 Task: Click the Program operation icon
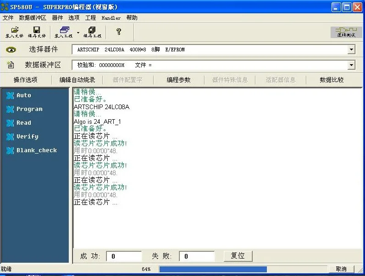10,109
